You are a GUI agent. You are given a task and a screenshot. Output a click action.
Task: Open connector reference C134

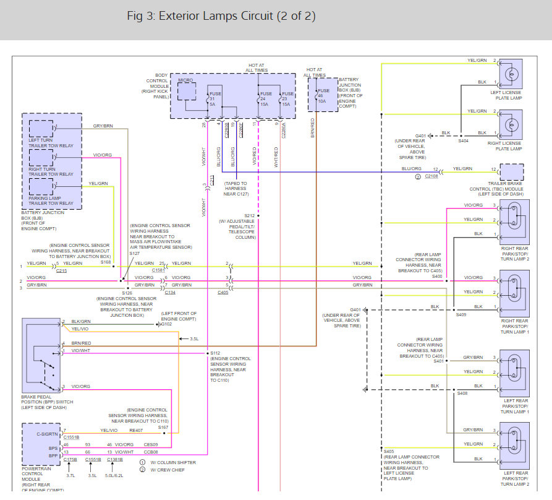170,293
